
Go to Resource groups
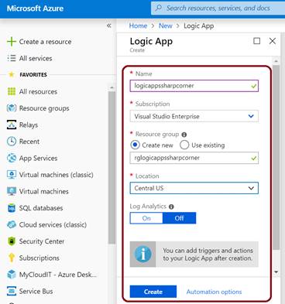click(44, 108)
